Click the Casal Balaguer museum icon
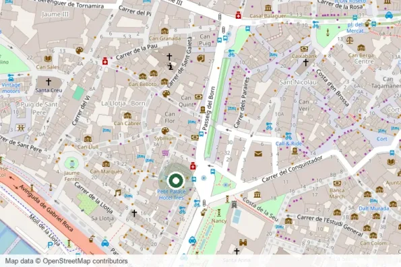The height and width of the screenshot is (267, 401). tap(268, 8)
